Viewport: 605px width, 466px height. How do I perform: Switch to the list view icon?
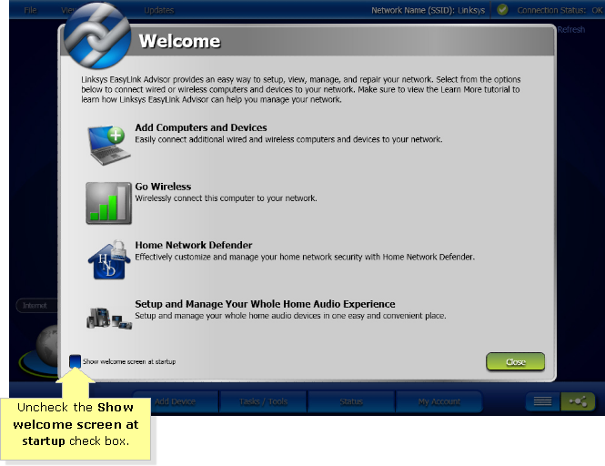click(543, 401)
